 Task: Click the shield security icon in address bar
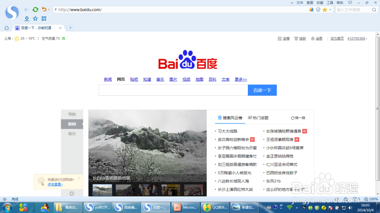coord(318,10)
